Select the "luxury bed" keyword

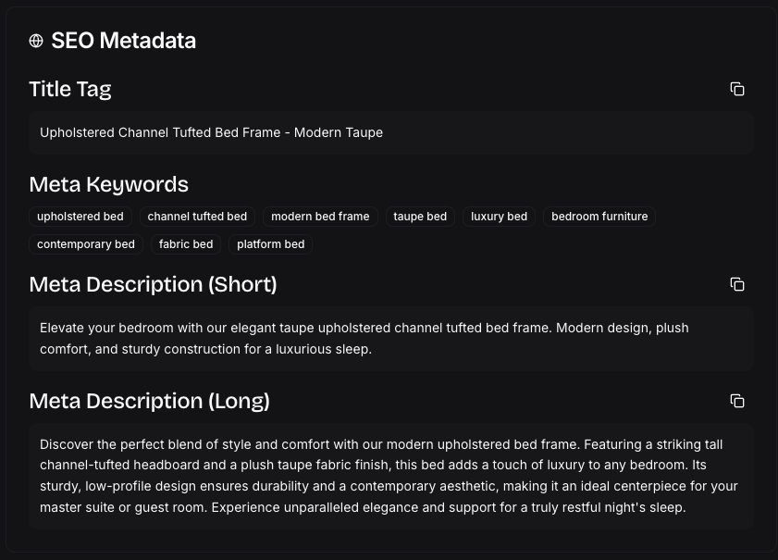tap(499, 217)
